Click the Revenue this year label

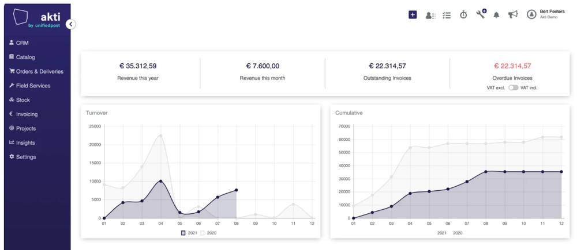(x=138, y=78)
